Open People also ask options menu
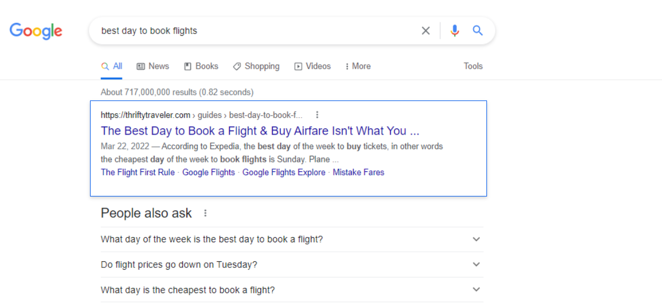The image size is (662, 307). tap(205, 213)
